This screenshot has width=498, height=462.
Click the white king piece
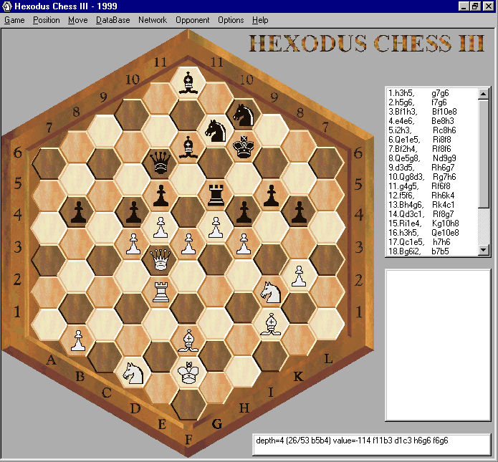(x=188, y=372)
